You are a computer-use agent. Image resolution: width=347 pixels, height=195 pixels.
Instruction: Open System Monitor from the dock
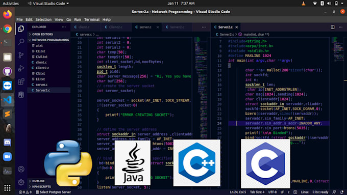click(x=7, y=171)
